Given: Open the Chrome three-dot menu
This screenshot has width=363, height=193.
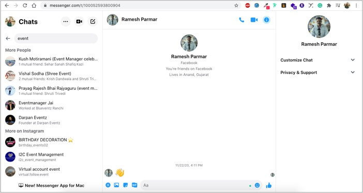Looking at the screenshot, I should (x=356, y=5).
